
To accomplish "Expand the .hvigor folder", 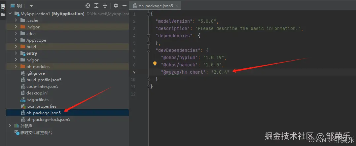I will 16,27.
